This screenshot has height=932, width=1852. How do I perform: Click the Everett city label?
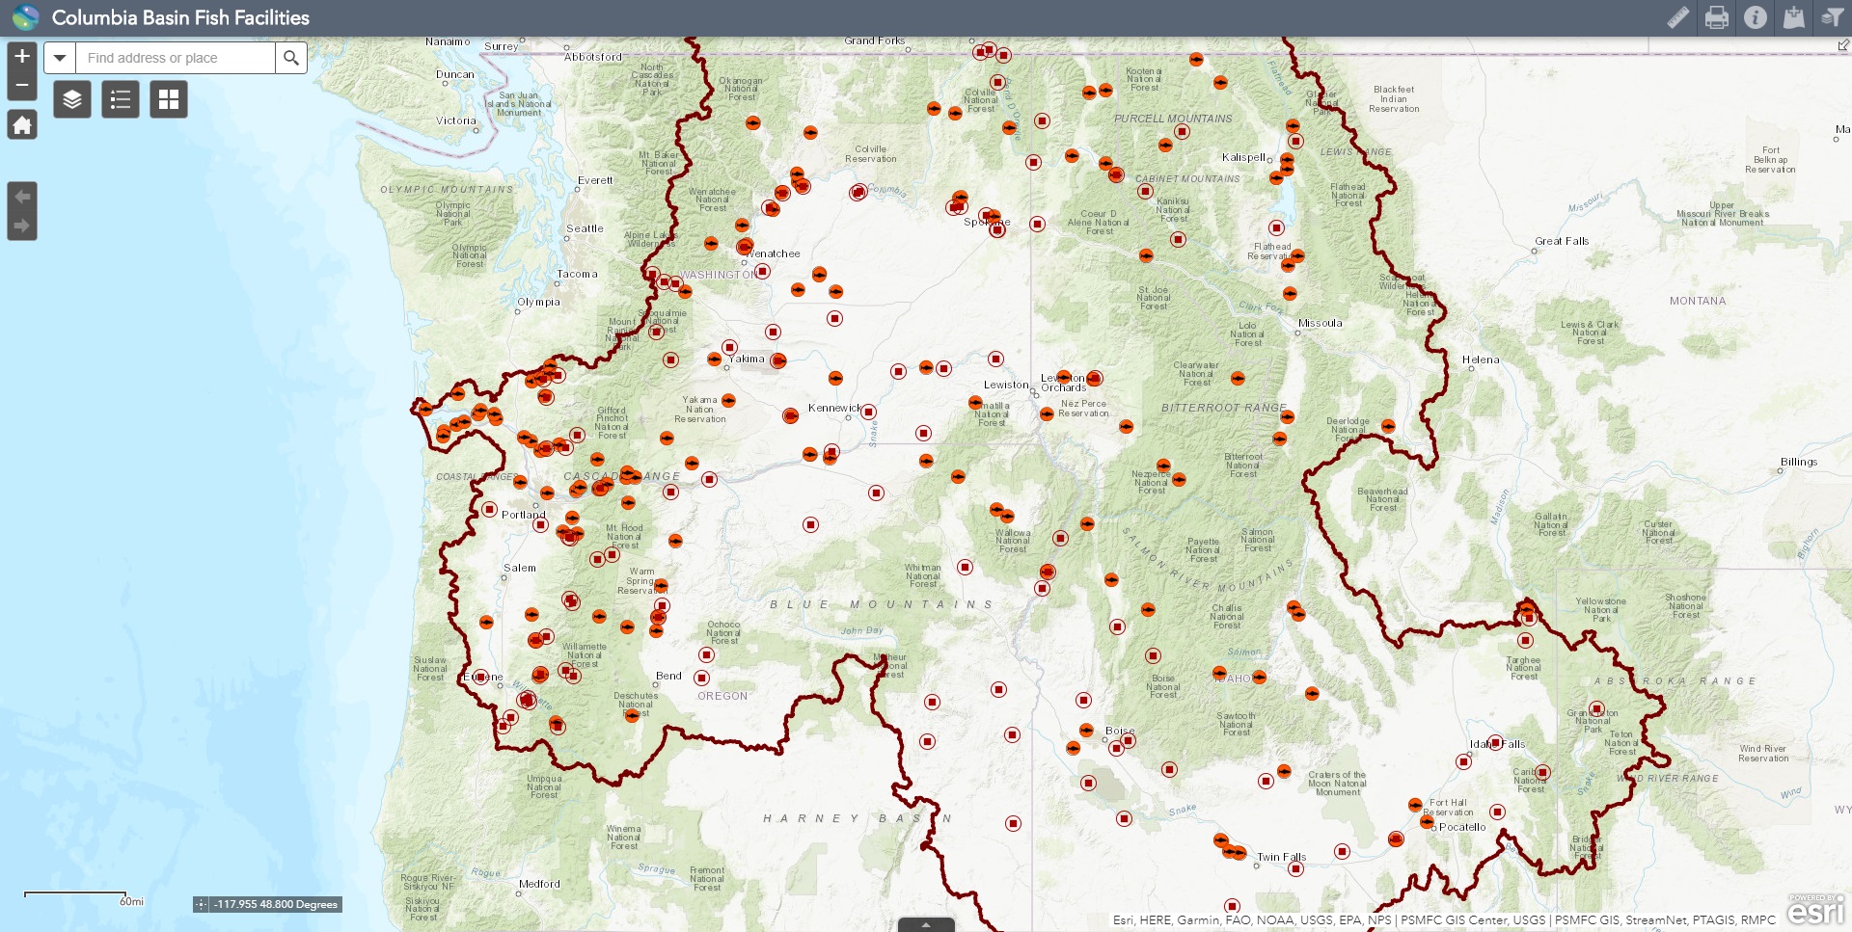point(595,180)
